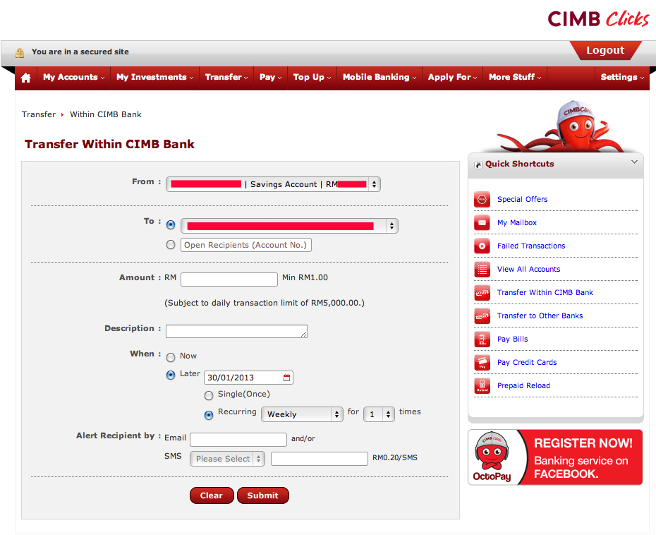656x535 pixels.
Task: Expand the My Accounts menu
Action: (73, 78)
